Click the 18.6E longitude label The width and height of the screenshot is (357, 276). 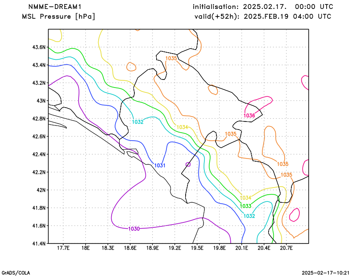point(130,248)
